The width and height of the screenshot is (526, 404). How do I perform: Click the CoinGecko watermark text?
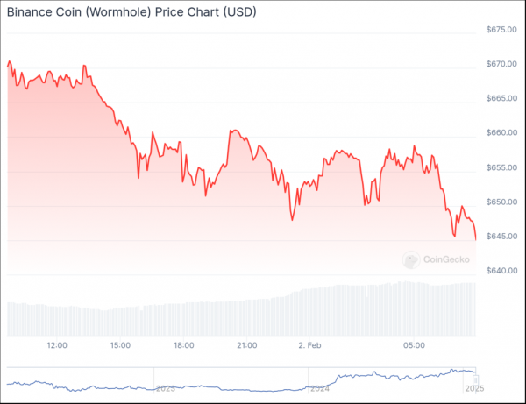point(446,259)
